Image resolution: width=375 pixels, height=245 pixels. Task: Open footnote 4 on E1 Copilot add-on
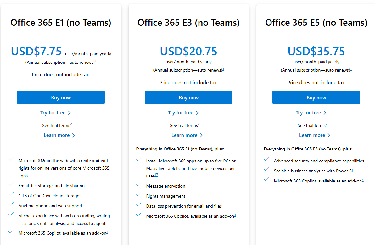107,232
